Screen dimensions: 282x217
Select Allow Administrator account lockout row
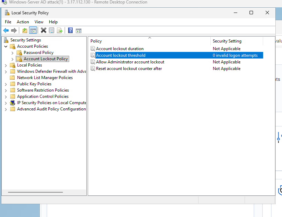click(x=176, y=62)
